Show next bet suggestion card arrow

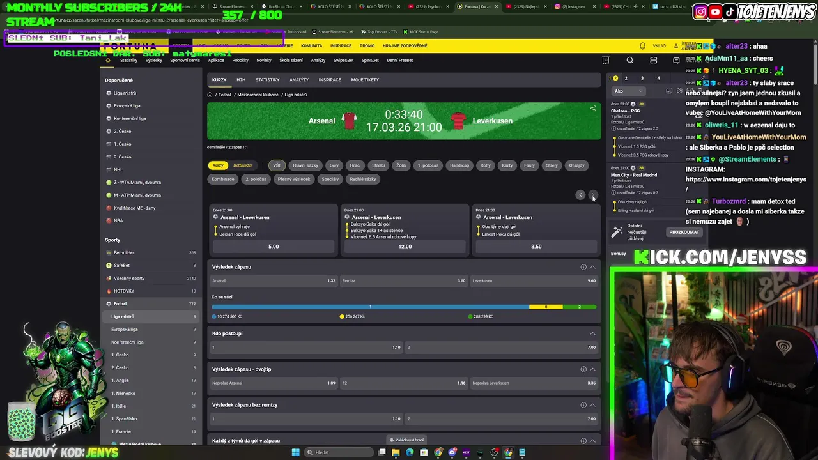593,195
